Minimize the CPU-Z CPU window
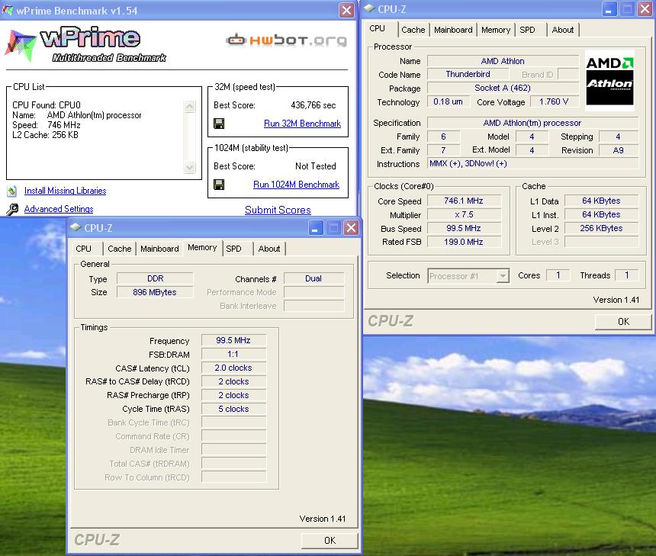 point(609,9)
